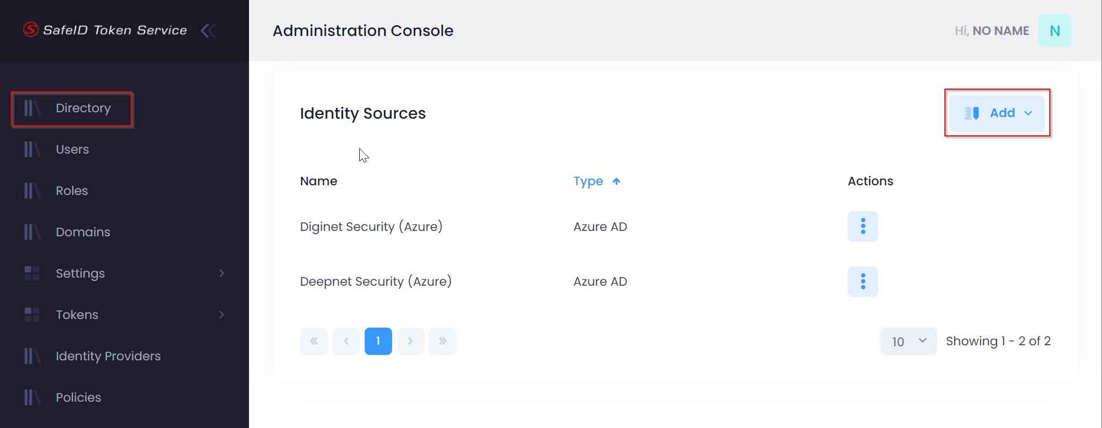Open actions menu for Diginet Security (Azure)

tap(862, 226)
